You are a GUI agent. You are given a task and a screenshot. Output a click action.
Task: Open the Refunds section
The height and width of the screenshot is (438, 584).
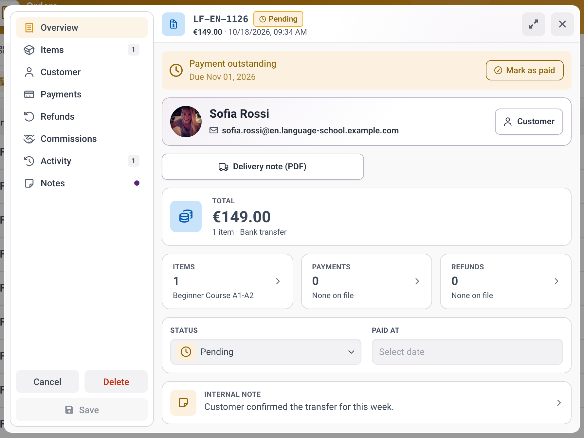click(x=82, y=116)
